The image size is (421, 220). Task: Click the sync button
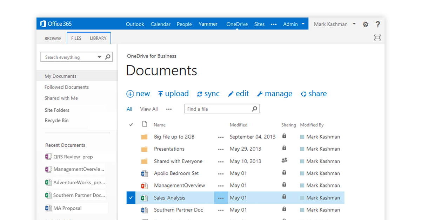(208, 94)
